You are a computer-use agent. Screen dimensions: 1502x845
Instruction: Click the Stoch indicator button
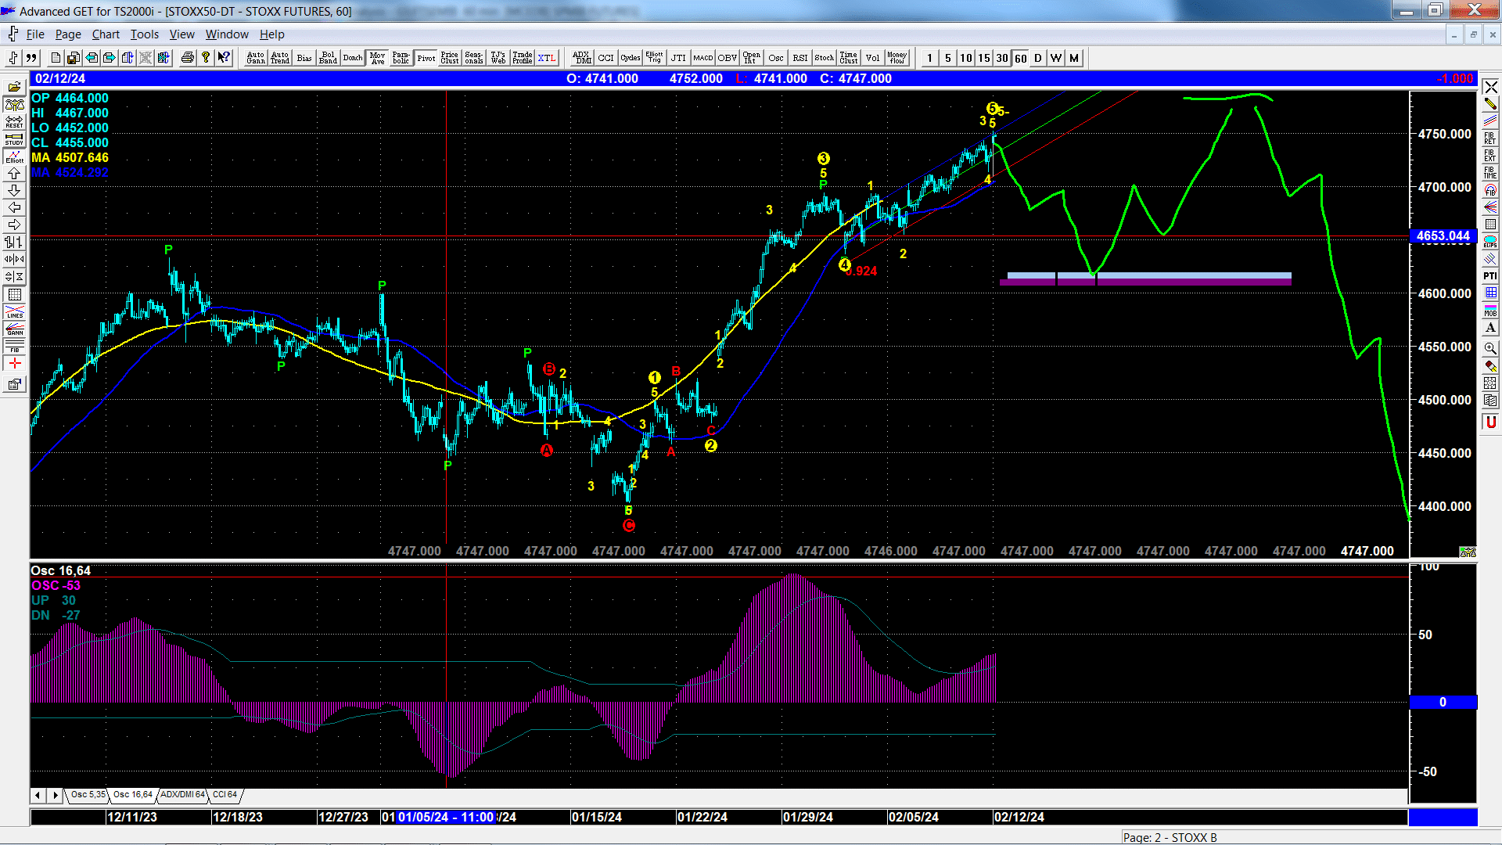[824, 58]
